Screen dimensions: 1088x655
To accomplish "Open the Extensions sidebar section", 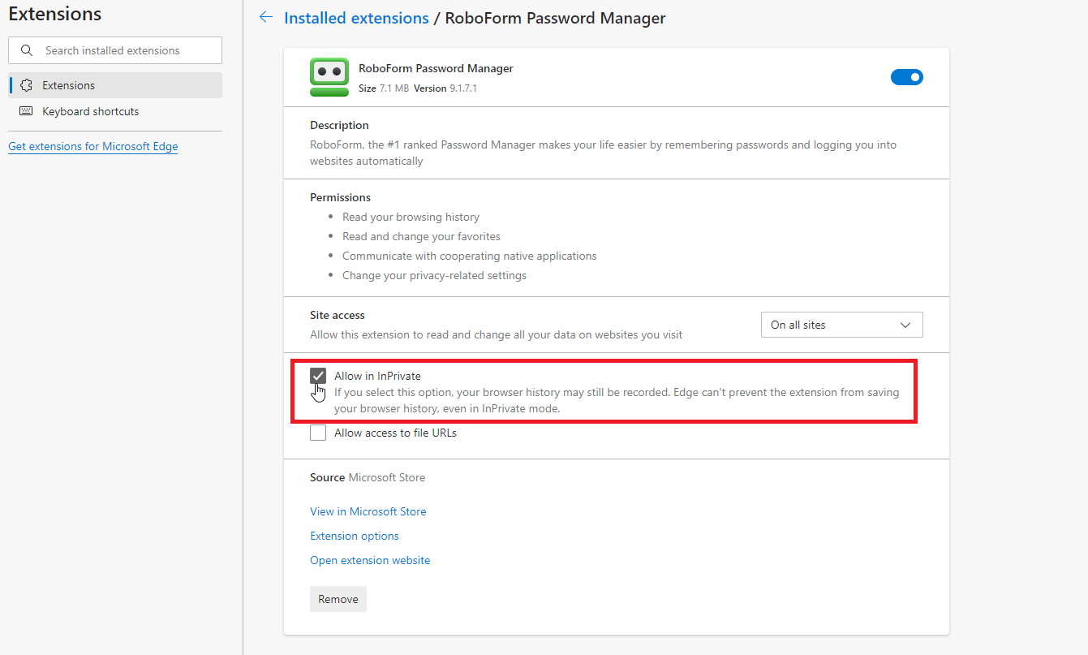I will [x=115, y=85].
